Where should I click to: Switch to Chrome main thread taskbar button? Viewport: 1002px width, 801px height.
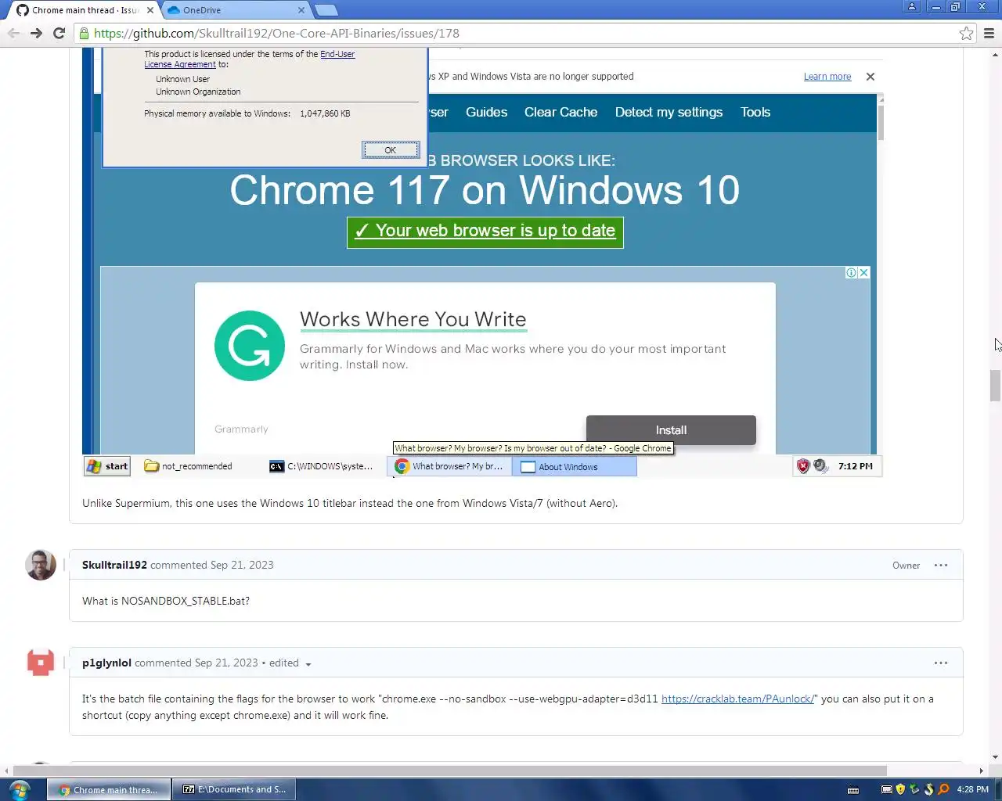click(108, 789)
